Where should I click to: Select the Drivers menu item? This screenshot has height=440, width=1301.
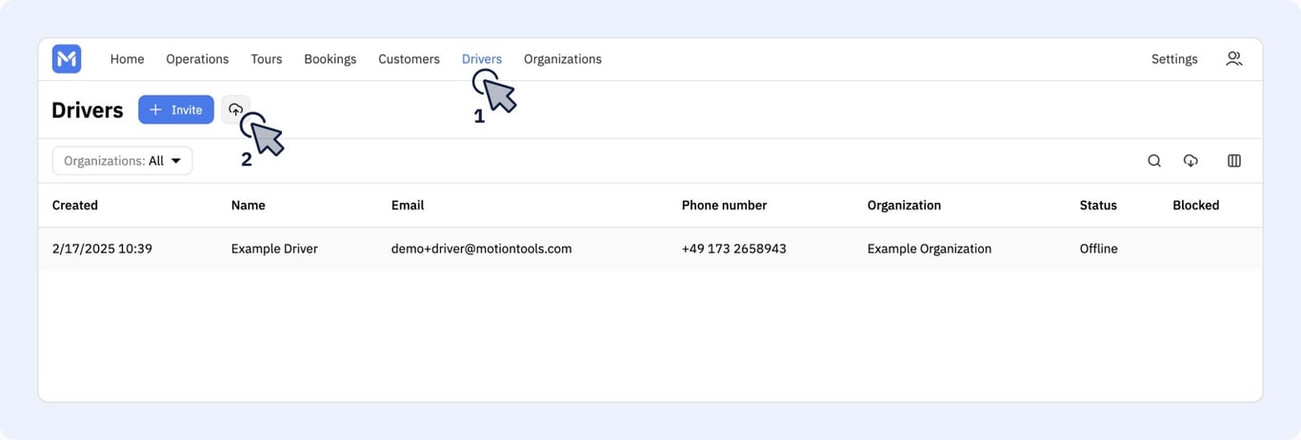click(482, 59)
